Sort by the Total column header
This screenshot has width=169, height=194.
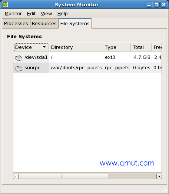pyautogui.click(x=141, y=47)
